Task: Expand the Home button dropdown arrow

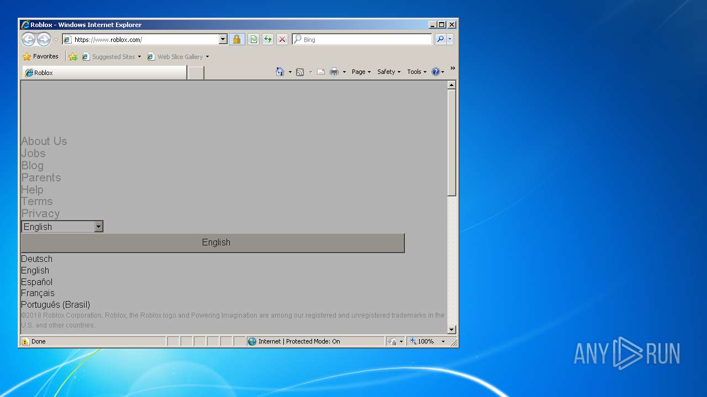Action: coord(290,72)
